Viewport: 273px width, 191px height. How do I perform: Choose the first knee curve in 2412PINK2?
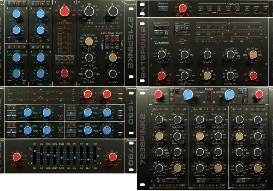(157, 28)
